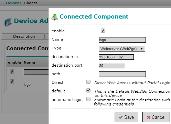Enable the automatic Login checkbox
171x124 pixels.
point(88,99)
